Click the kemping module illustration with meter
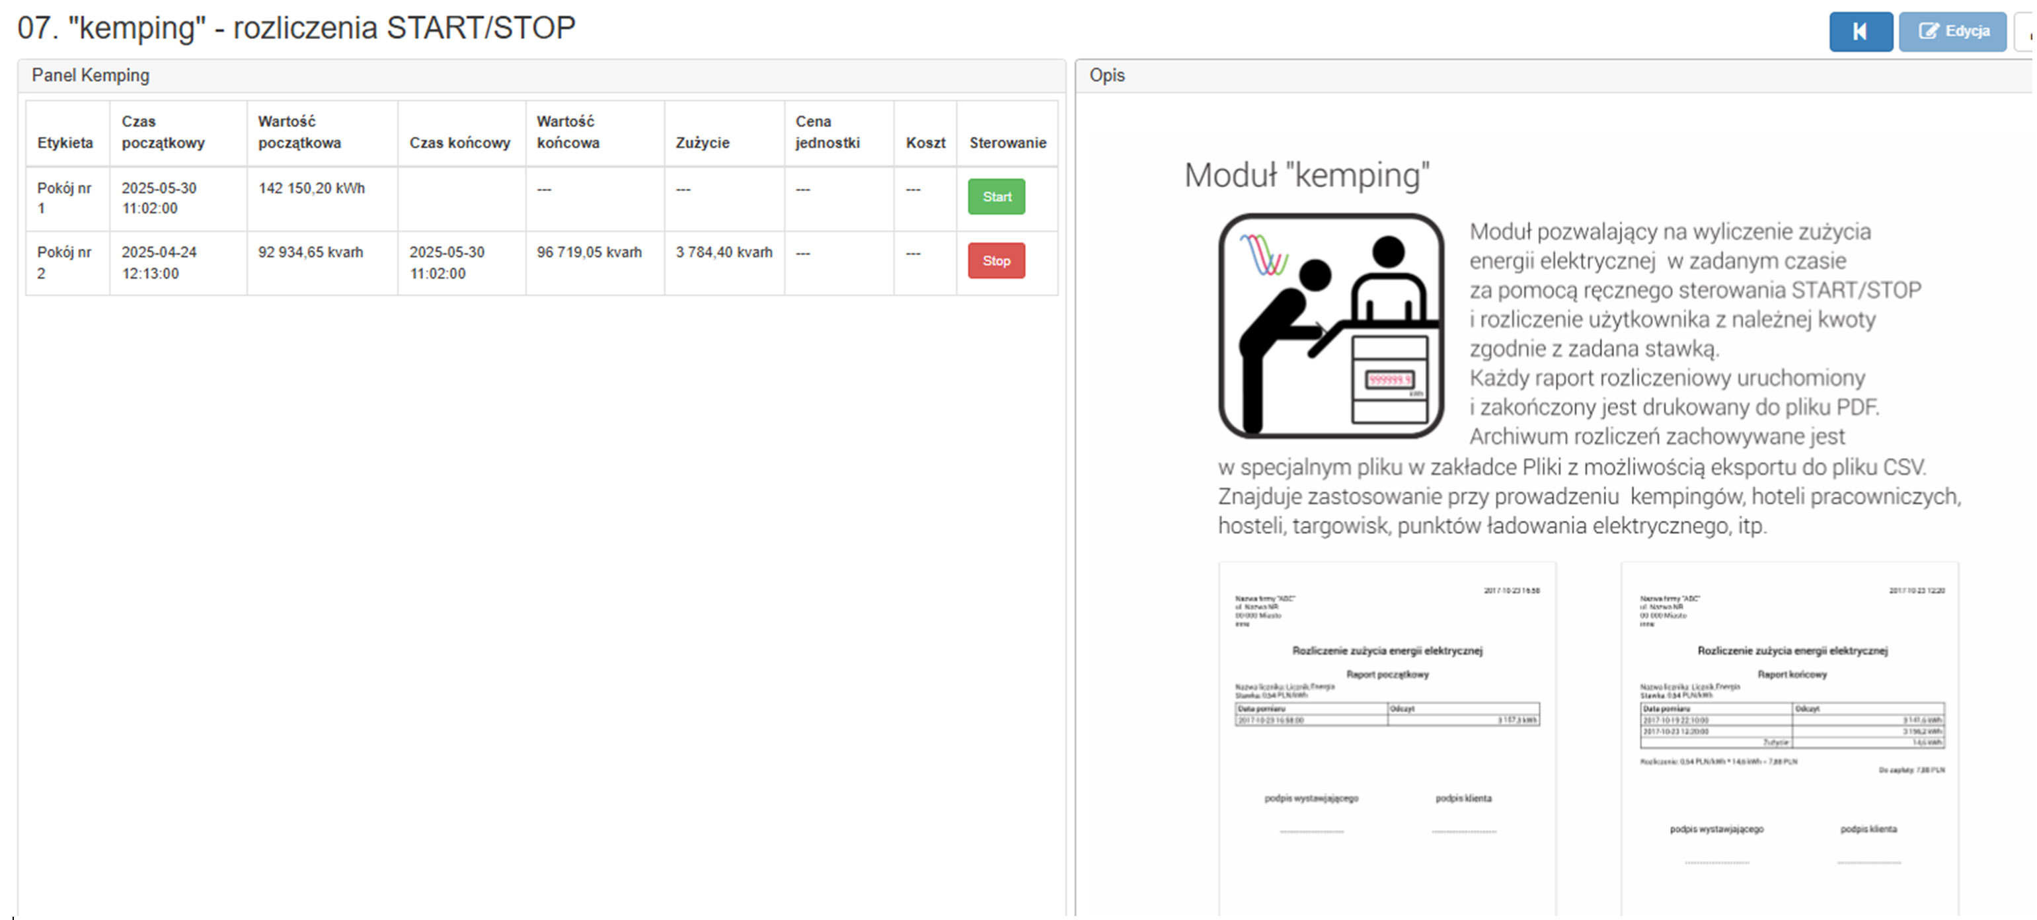 tap(1332, 326)
